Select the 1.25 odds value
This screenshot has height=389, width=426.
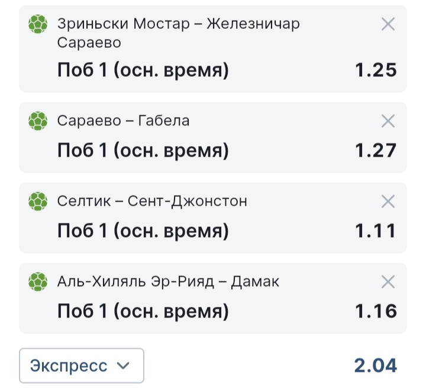375,70
